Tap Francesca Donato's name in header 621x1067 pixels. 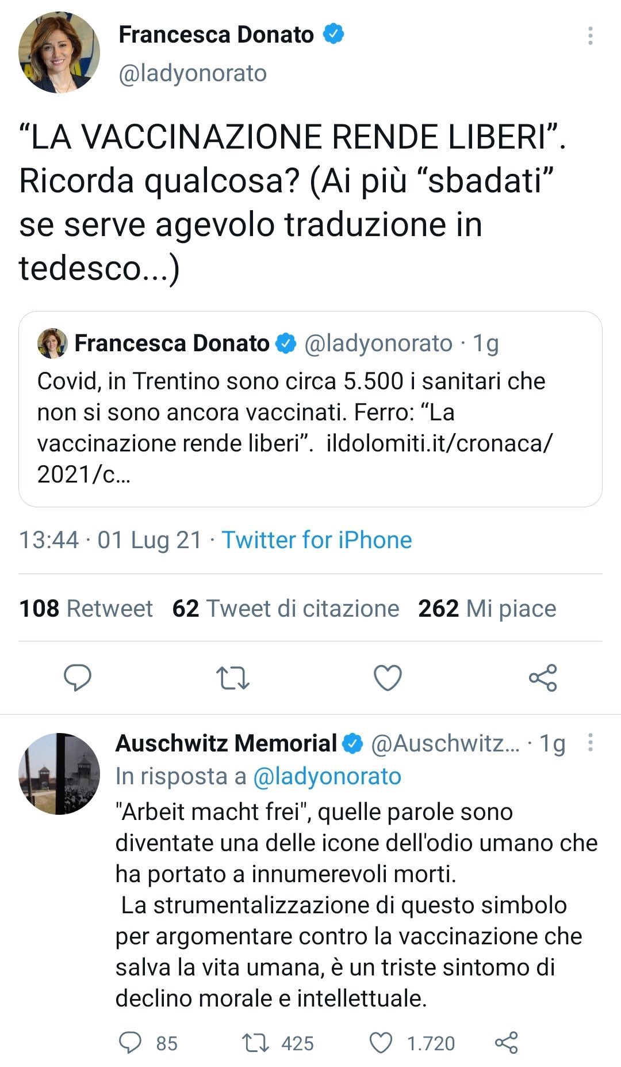coord(216,35)
